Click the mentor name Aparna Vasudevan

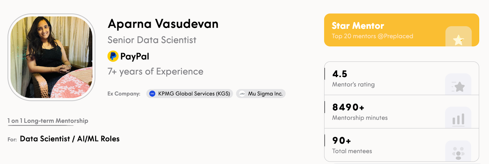click(163, 24)
